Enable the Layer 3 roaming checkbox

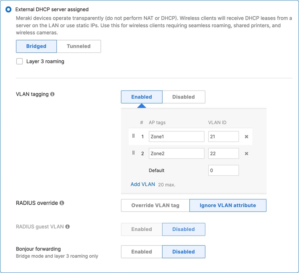(x=19, y=61)
